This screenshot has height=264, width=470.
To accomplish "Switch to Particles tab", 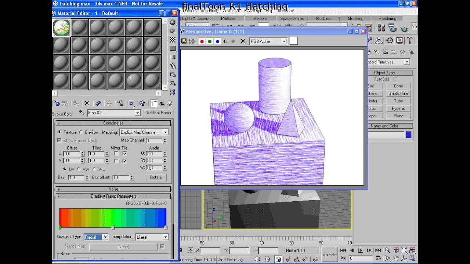I will (x=228, y=18).
